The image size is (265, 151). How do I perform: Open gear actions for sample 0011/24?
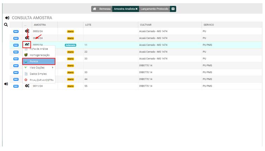27,86
